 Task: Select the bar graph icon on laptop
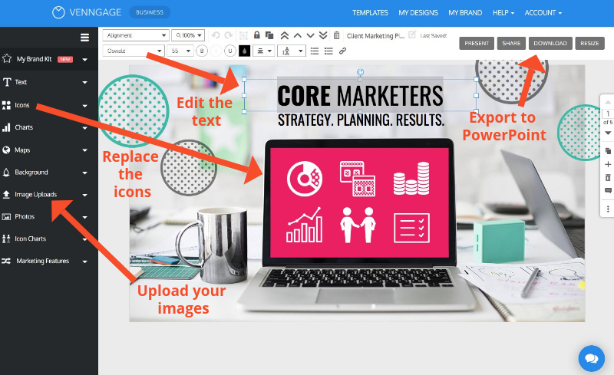coord(305,225)
